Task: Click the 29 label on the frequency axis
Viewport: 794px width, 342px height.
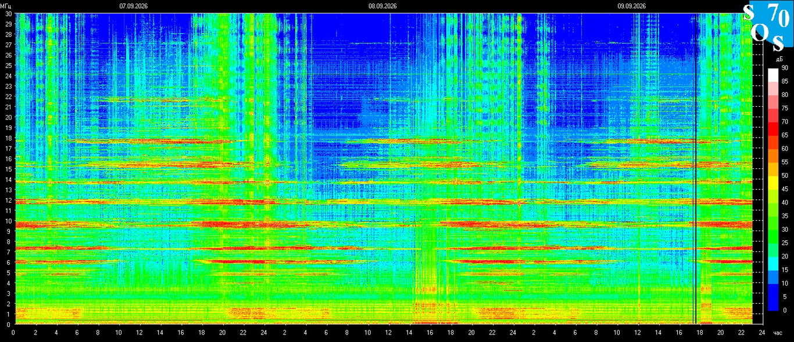Action: point(8,24)
